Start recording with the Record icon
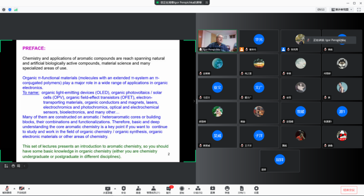The height and width of the screenshot is (196, 364). tap(182, 189)
